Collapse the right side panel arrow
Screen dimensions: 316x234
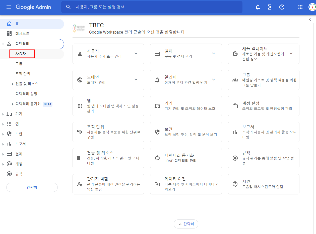[310, 19]
